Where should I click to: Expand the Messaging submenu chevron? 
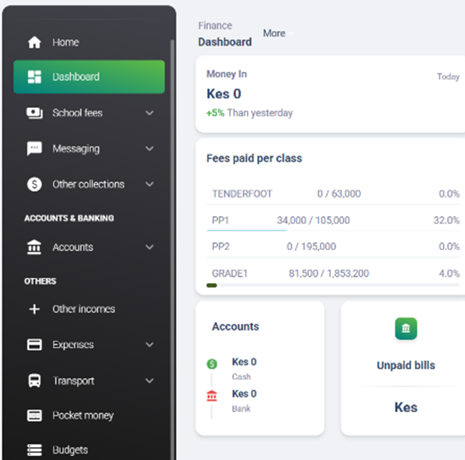coord(150,148)
